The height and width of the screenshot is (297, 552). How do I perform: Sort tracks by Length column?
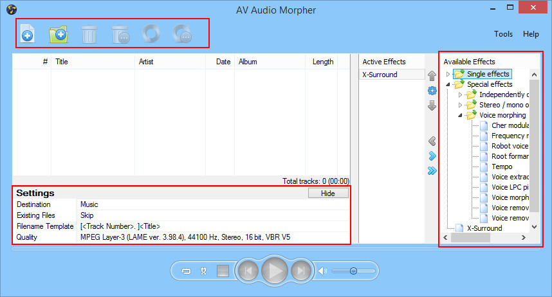(x=322, y=62)
